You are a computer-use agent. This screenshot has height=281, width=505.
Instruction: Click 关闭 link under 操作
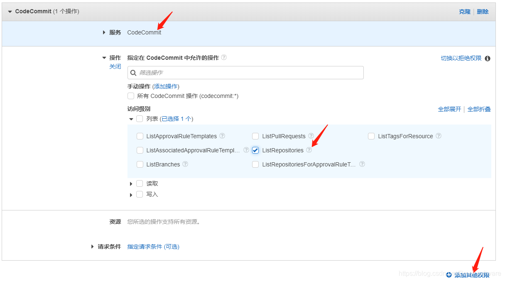tap(115, 66)
